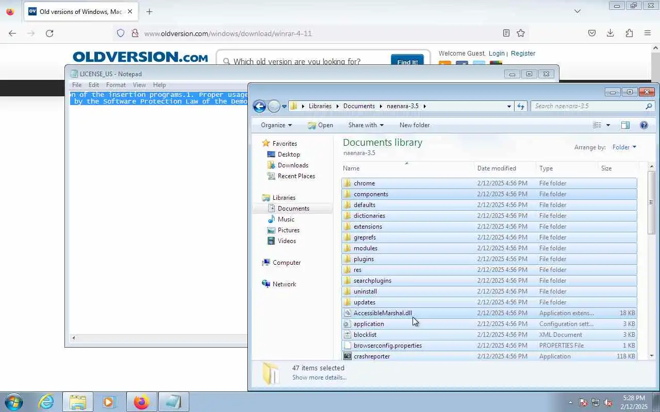Viewport: 660px width, 412px height.
Task: Select Network in navigation pane
Action: (284, 284)
